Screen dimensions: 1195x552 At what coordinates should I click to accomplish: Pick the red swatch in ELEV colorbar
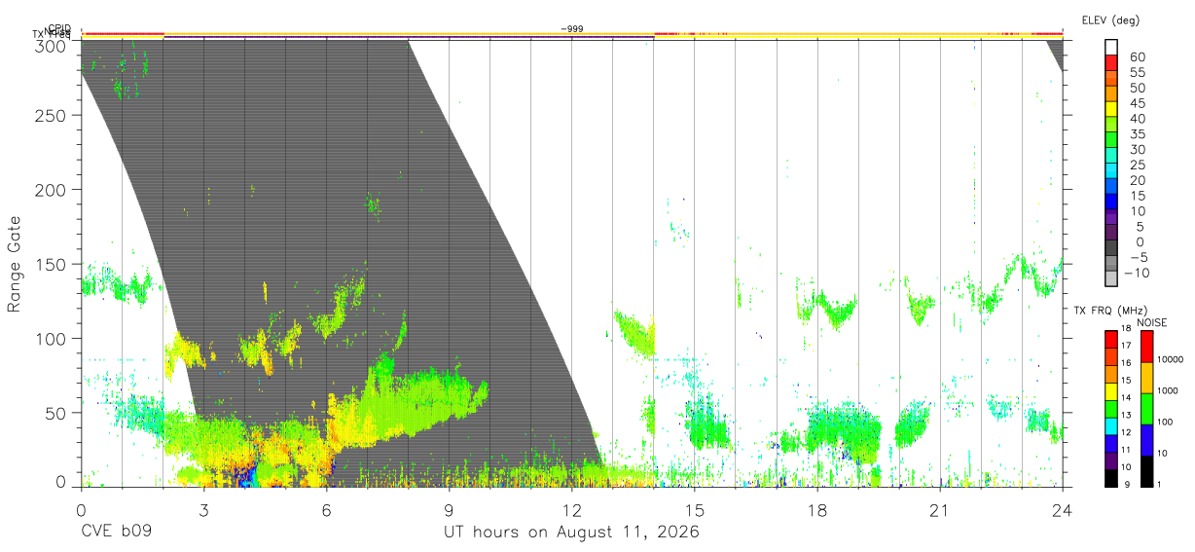pyautogui.click(x=1112, y=63)
